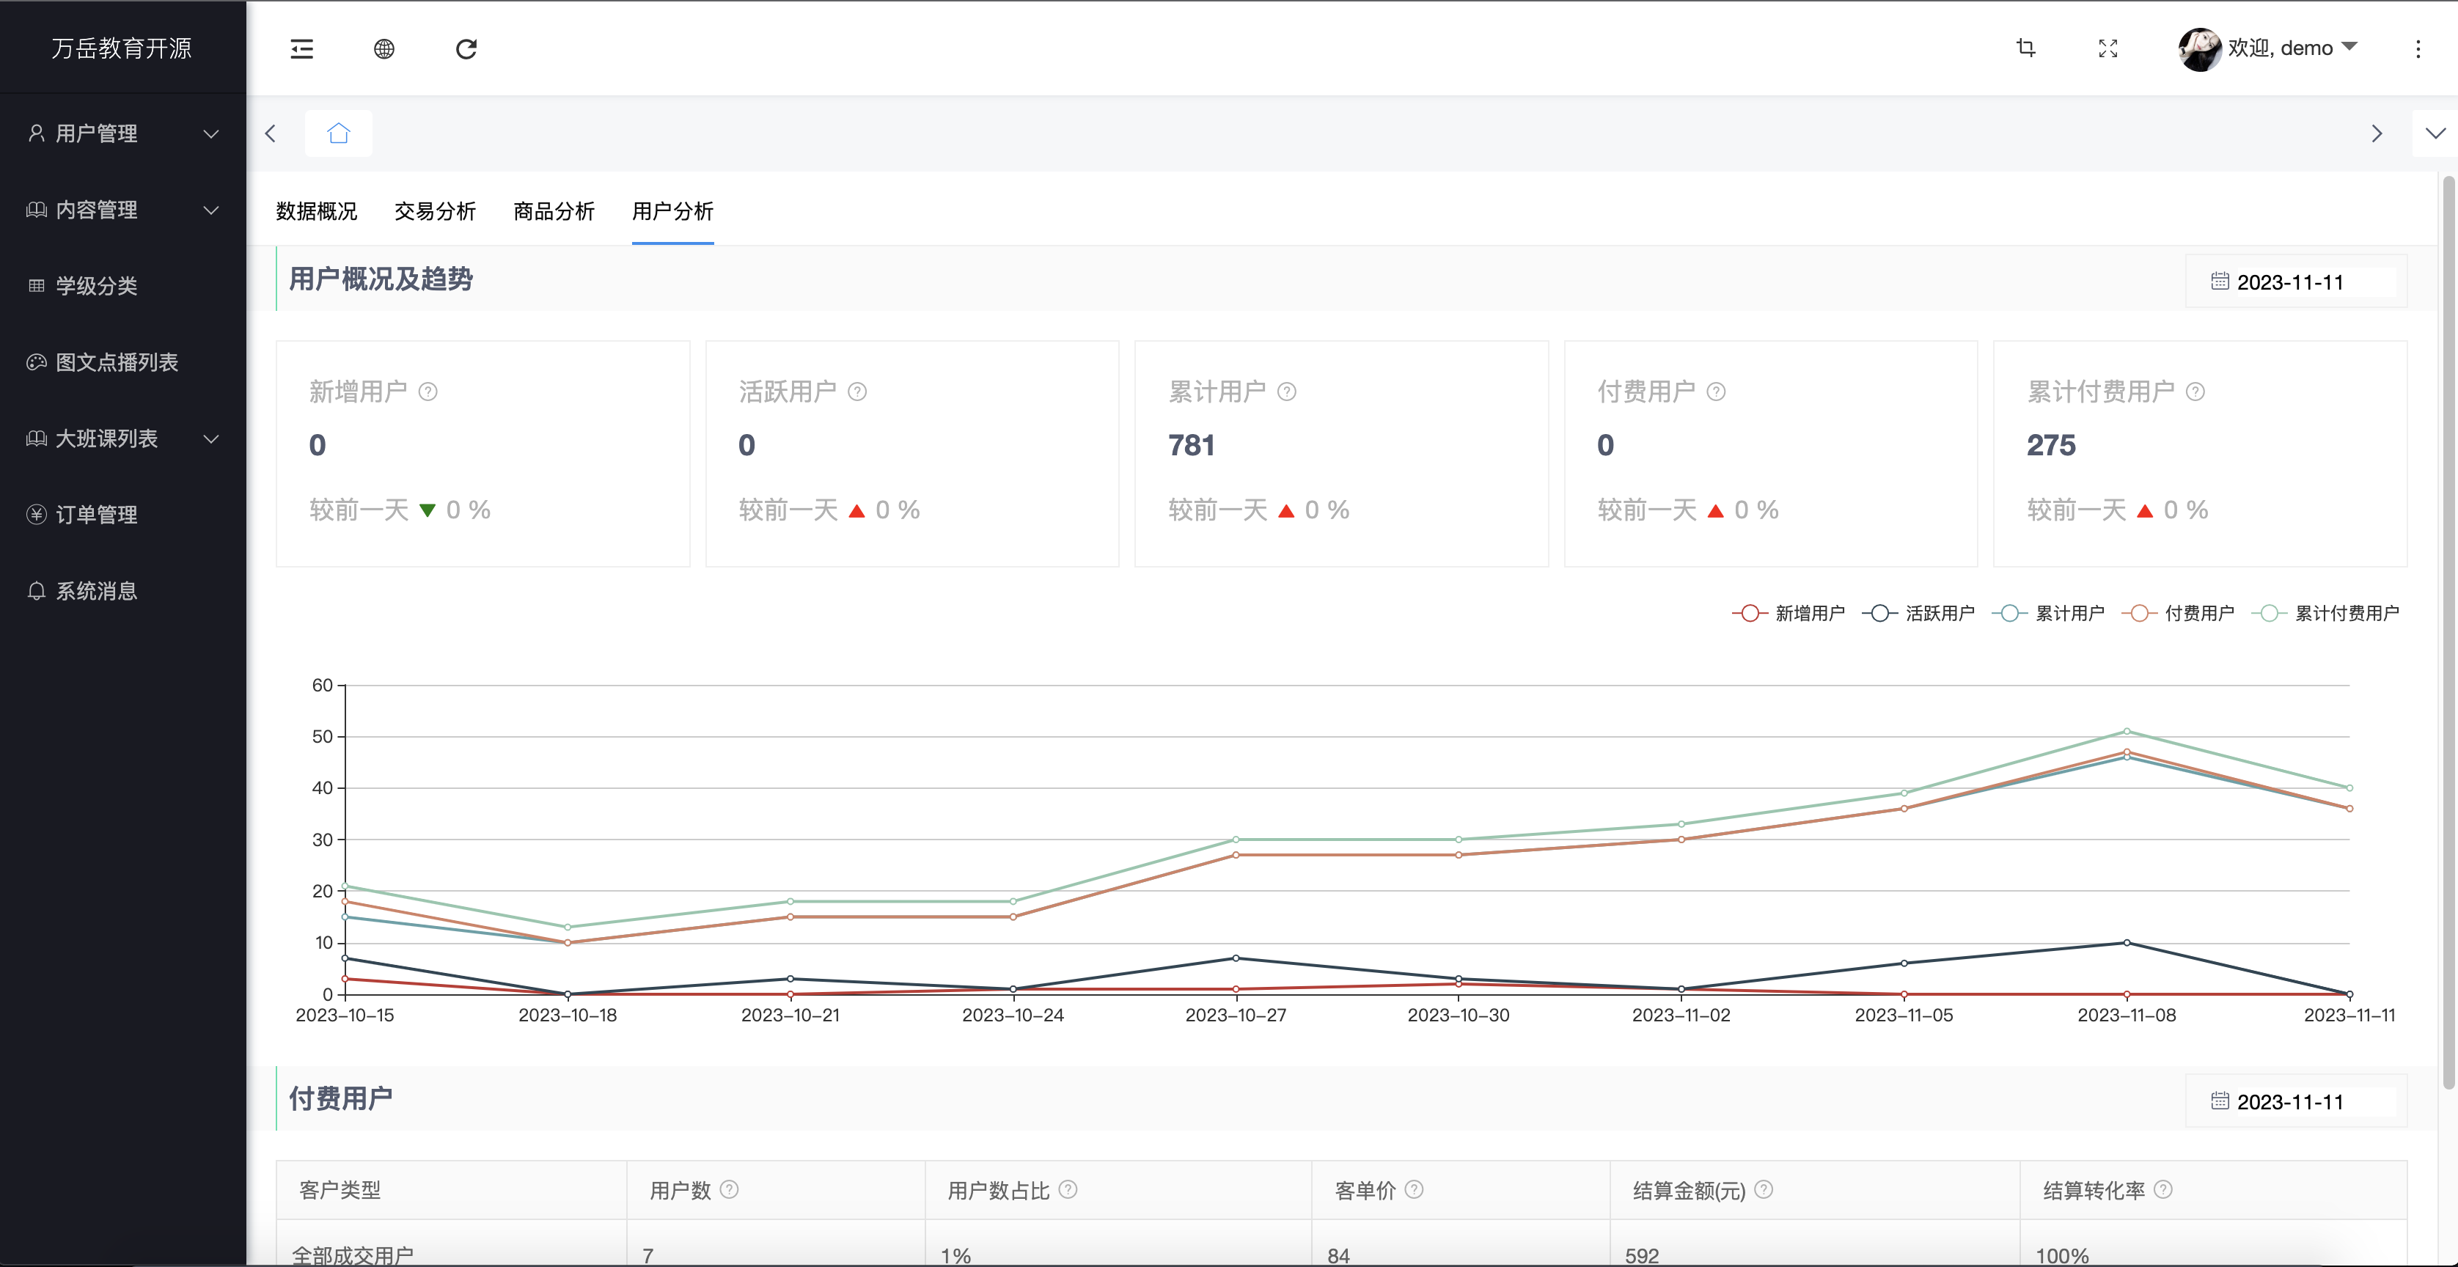Switch to the 交易分析 tab
This screenshot has height=1267, width=2458.
pos(435,211)
